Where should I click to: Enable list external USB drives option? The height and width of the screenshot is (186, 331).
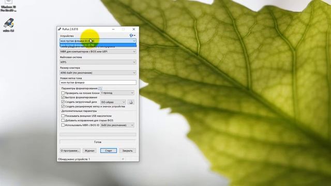[x=63, y=116]
